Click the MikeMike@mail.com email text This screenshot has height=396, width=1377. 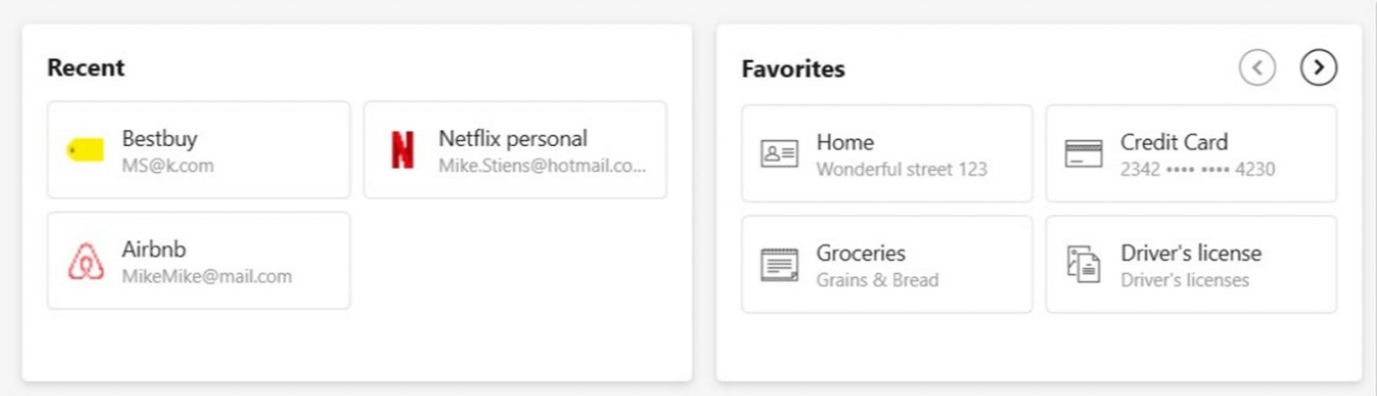tap(206, 277)
